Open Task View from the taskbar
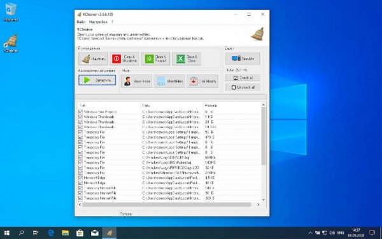The image size is (382, 239). [36, 233]
